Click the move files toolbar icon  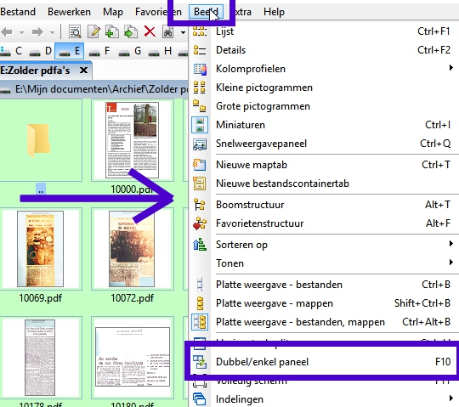coord(131,31)
